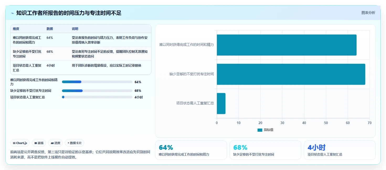
Task: Click the 4小时 value beside its progress bar
Action: [139, 97]
